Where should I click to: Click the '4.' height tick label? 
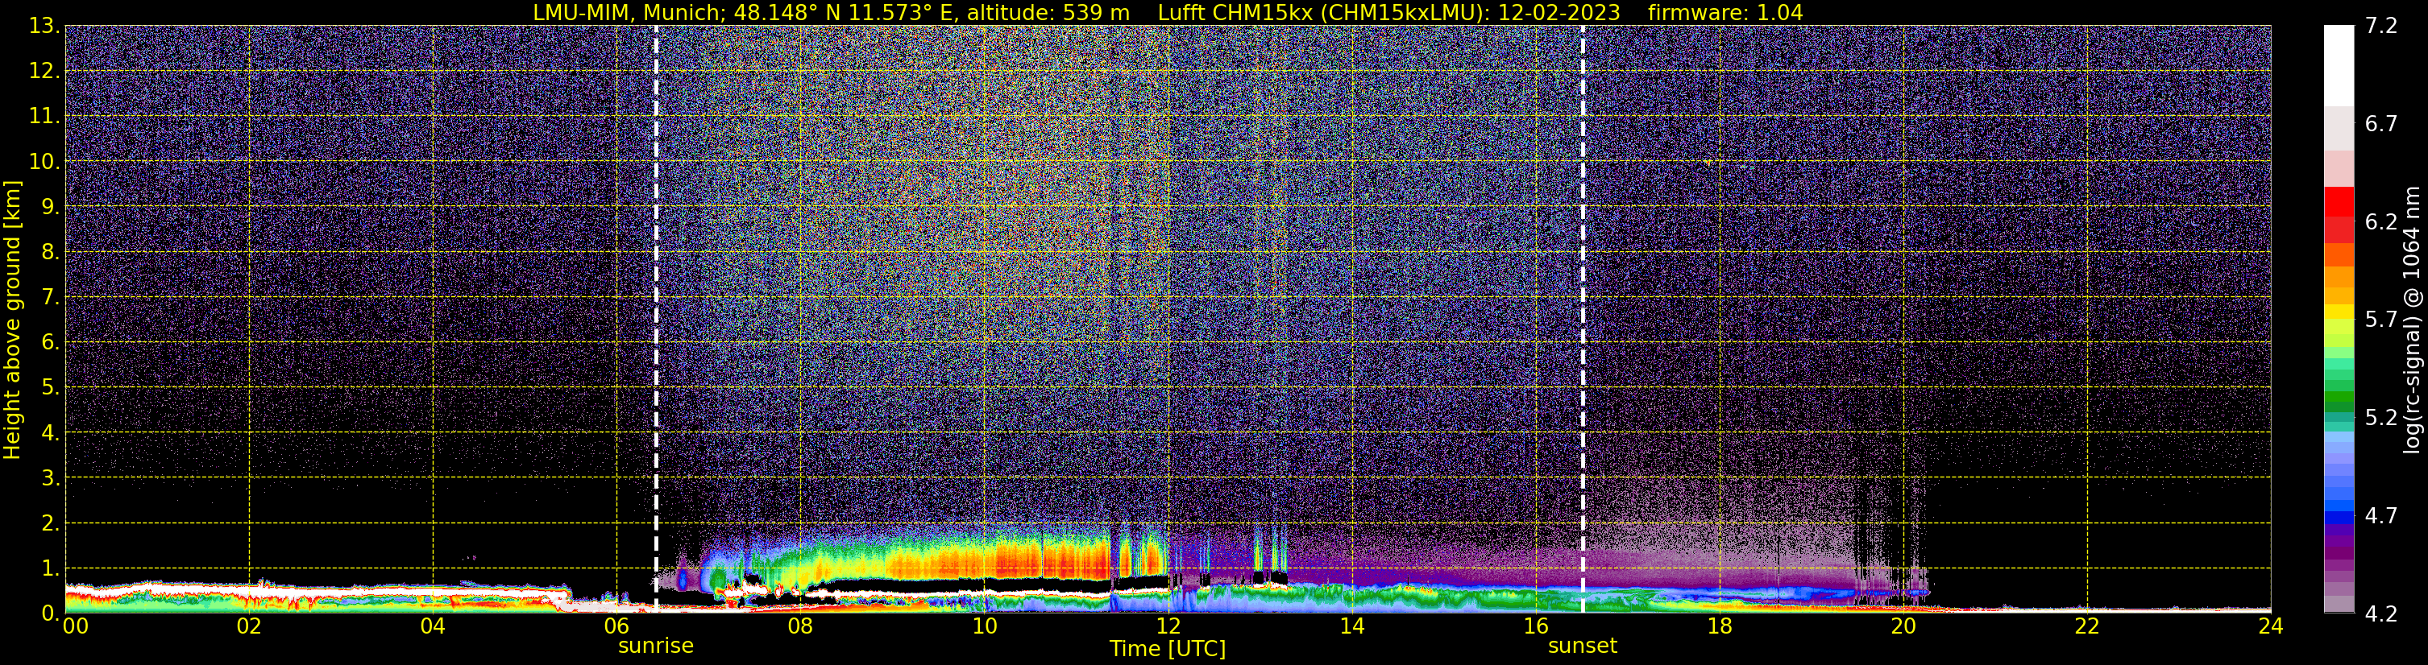(x=51, y=432)
